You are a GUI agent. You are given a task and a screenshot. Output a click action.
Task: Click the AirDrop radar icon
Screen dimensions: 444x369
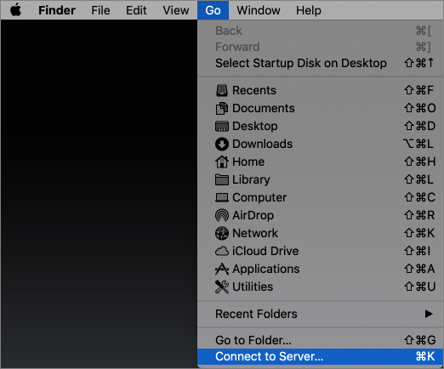(x=222, y=215)
